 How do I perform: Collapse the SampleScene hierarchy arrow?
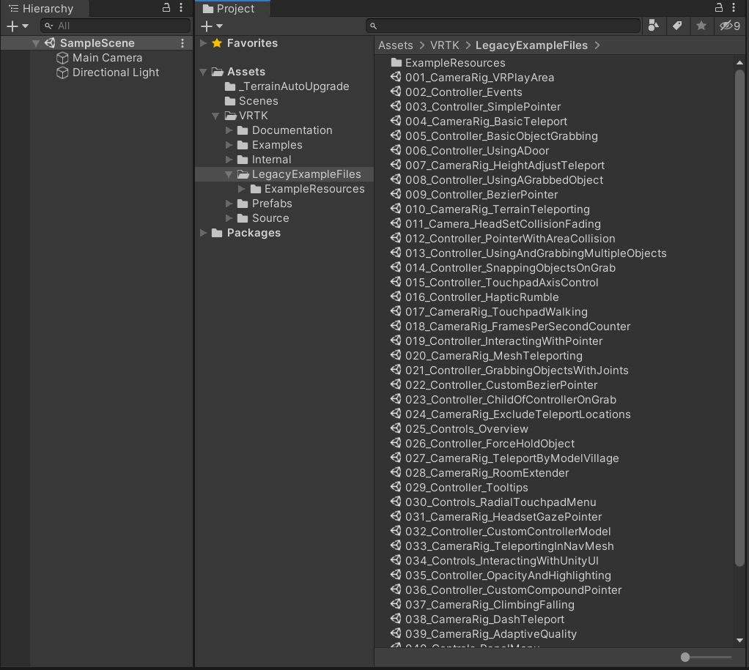35,43
